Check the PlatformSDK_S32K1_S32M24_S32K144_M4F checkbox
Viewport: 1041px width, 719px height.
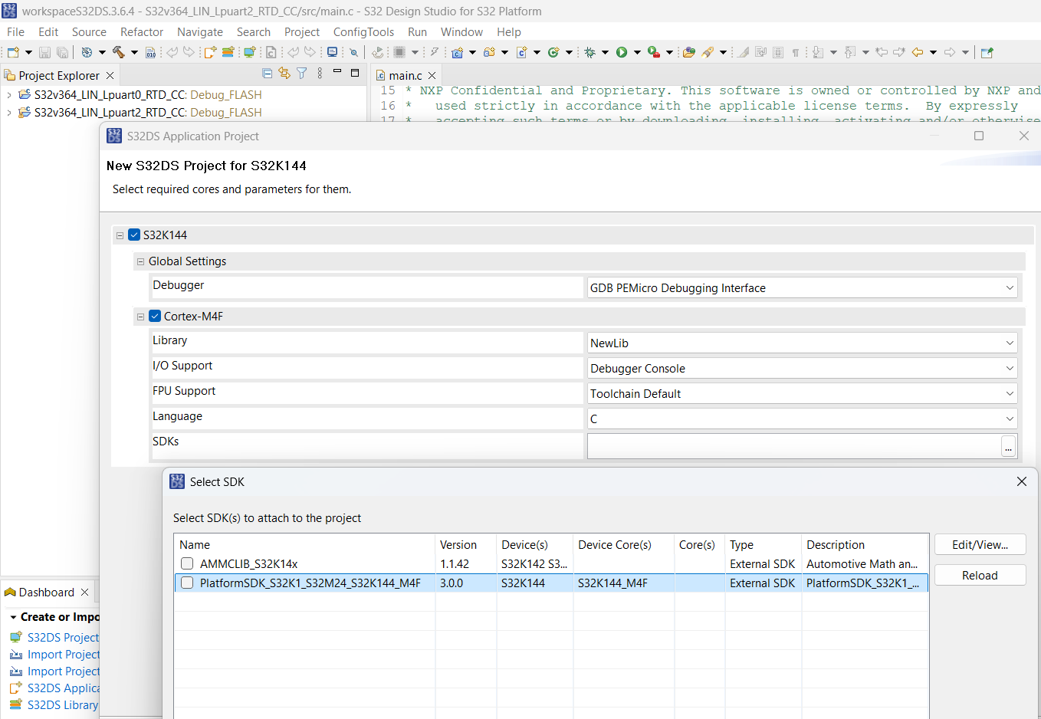(187, 583)
